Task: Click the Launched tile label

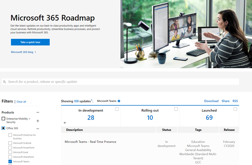Action: coord(209,110)
